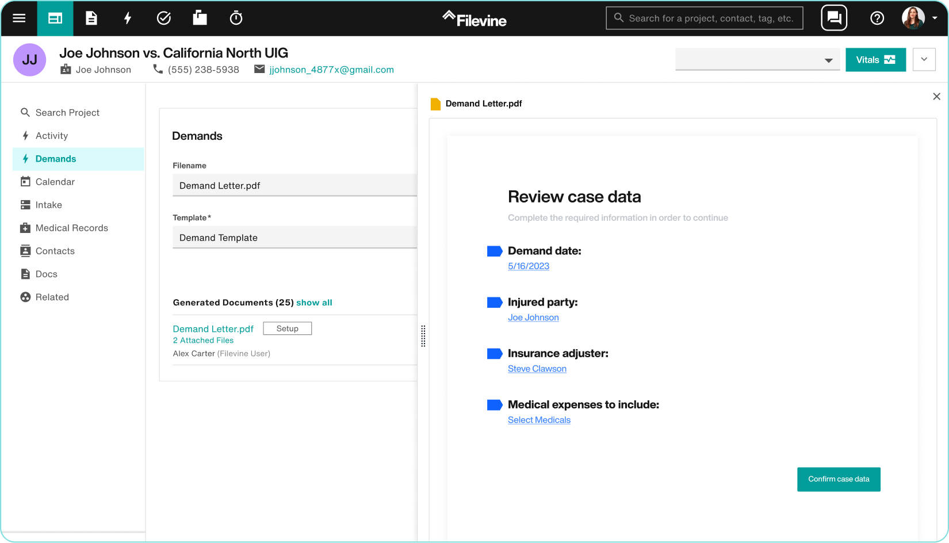Select the documents icon in top toolbar
Image resolution: width=949 pixels, height=543 pixels.
point(91,18)
